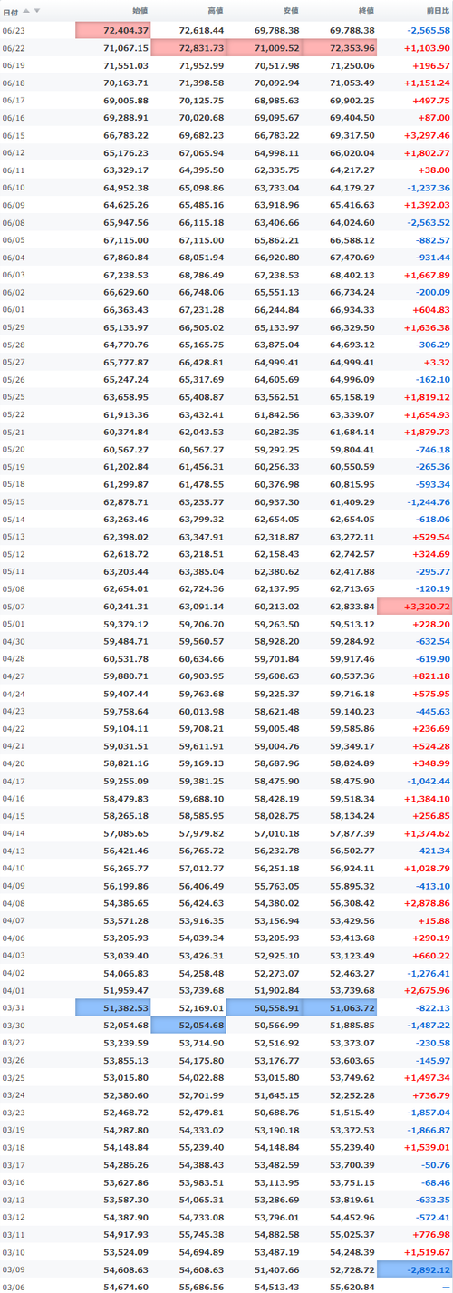Select the red highlighted cell 72,404.37

(113, 31)
